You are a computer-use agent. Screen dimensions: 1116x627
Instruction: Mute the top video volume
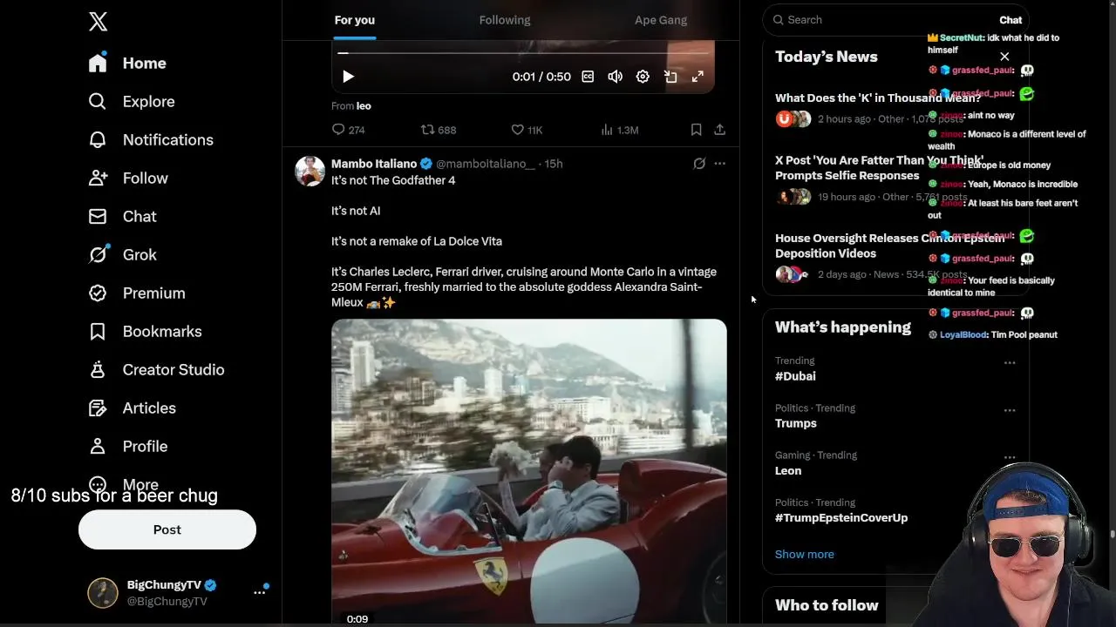click(x=616, y=77)
